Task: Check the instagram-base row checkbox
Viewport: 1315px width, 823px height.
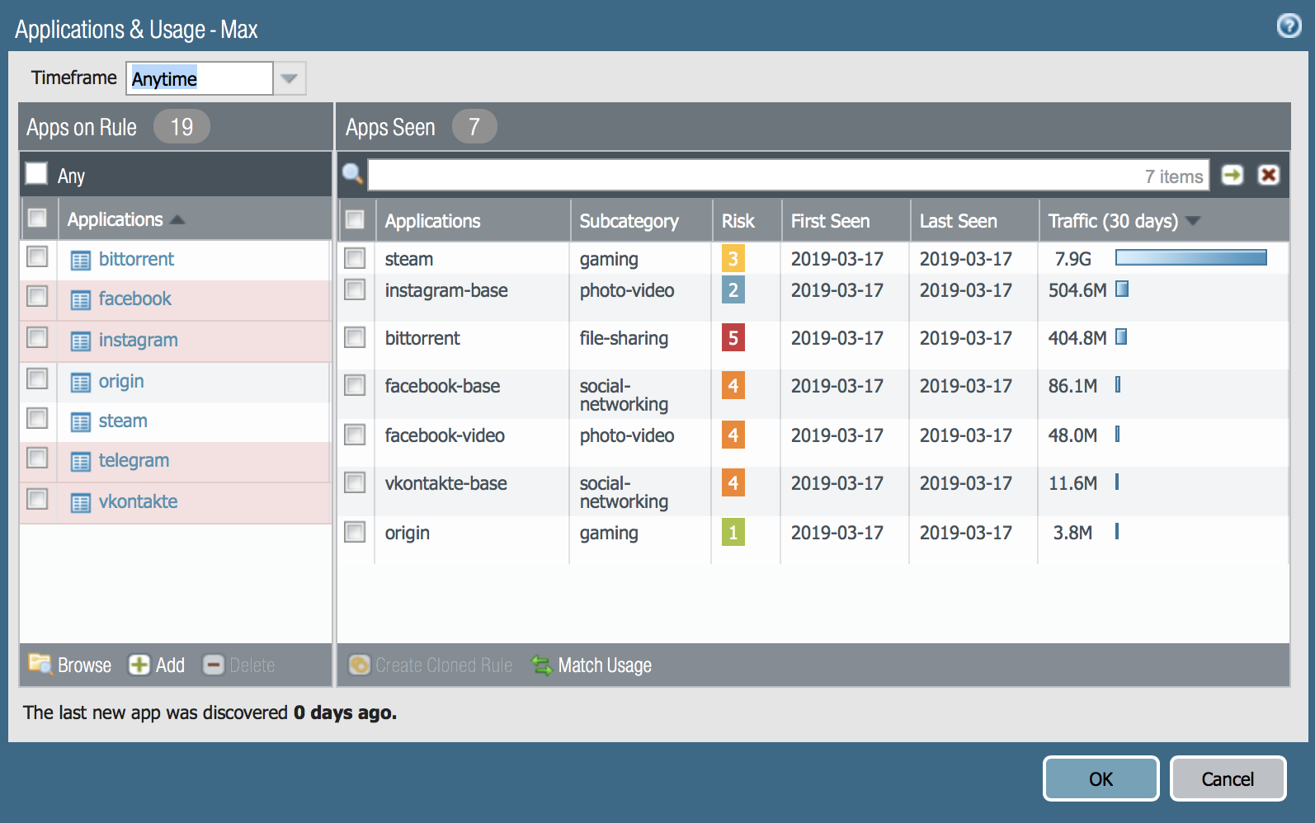Action: coord(355,289)
